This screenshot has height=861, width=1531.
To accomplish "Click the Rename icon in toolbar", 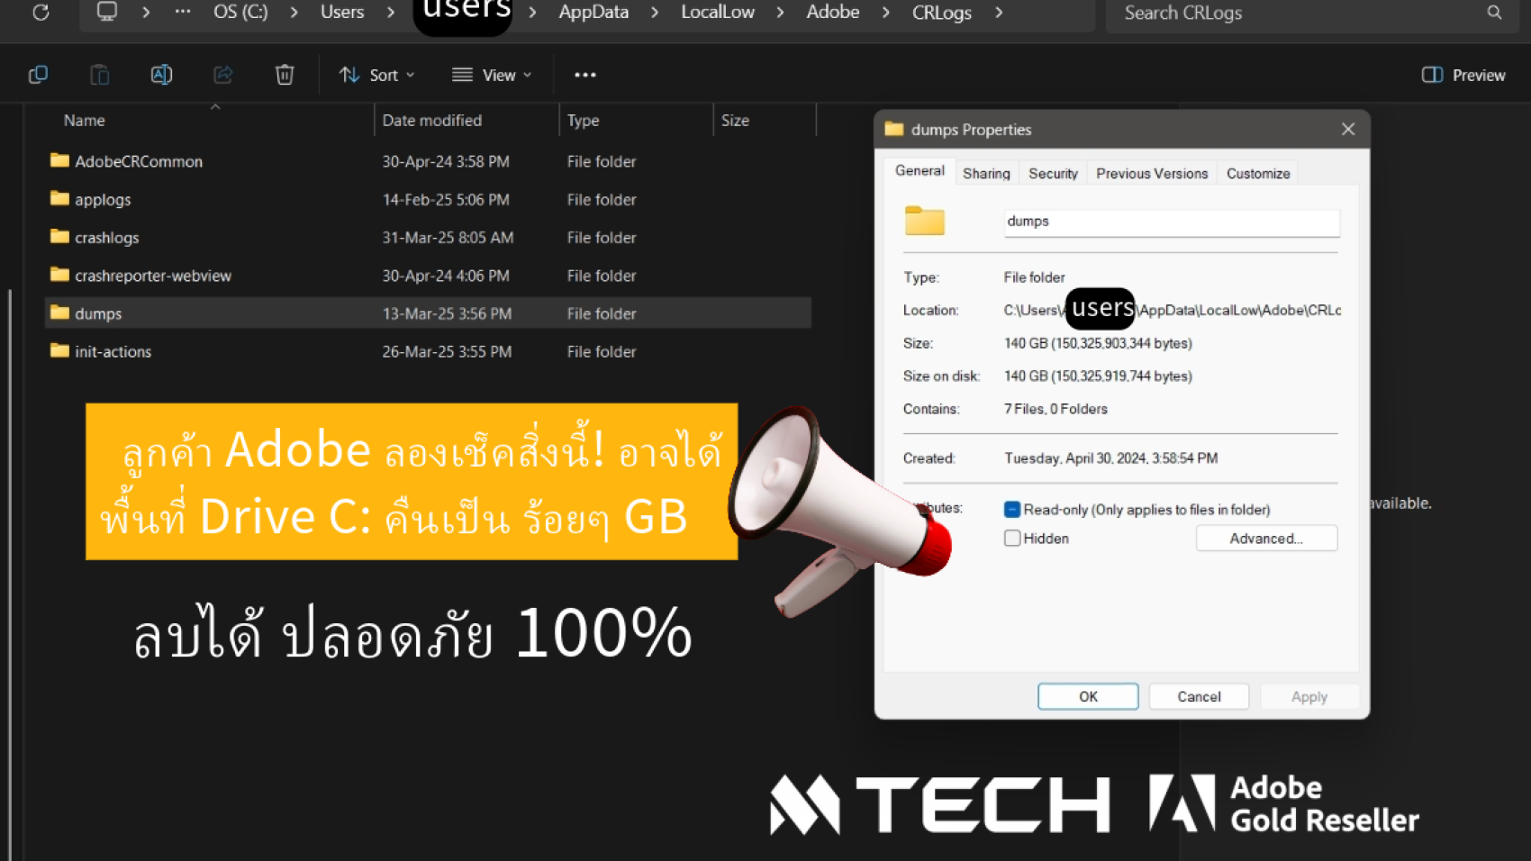I will coord(161,75).
